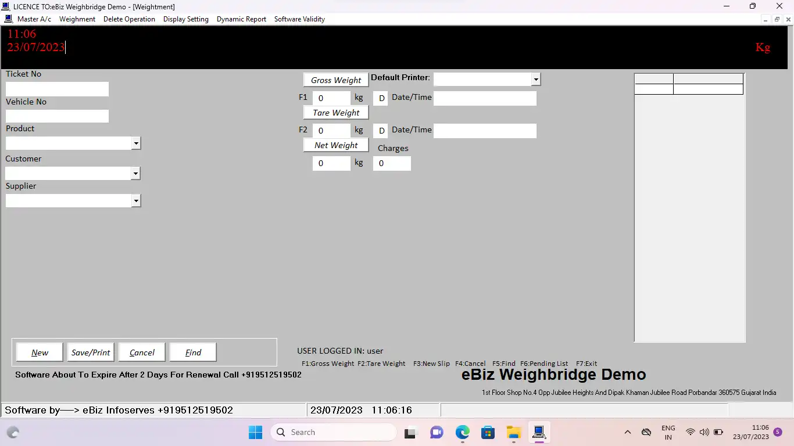Viewport: 794px width, 446px height.
Task: Click the software expiry renewal notice text
Action: 158,375
